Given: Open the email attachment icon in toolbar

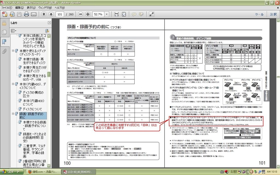Looking at the screenshot, I should point(33,14).
